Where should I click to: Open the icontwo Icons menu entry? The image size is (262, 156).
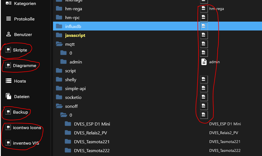click(x=27, y=128)
